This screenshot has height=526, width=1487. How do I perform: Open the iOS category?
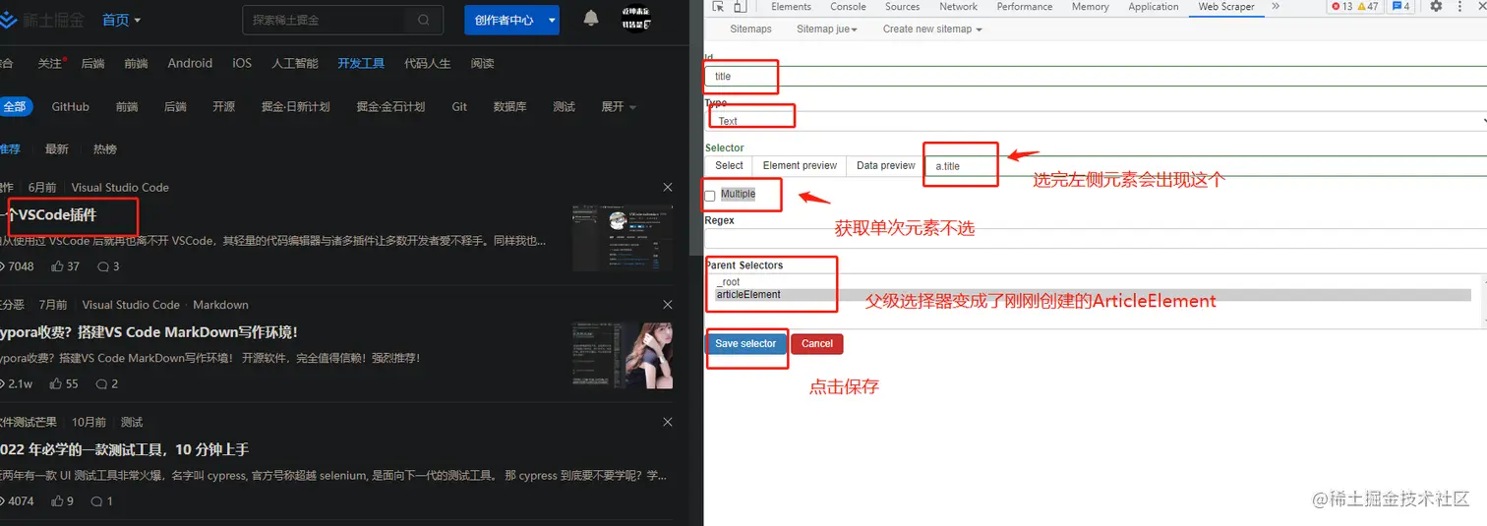242,63
